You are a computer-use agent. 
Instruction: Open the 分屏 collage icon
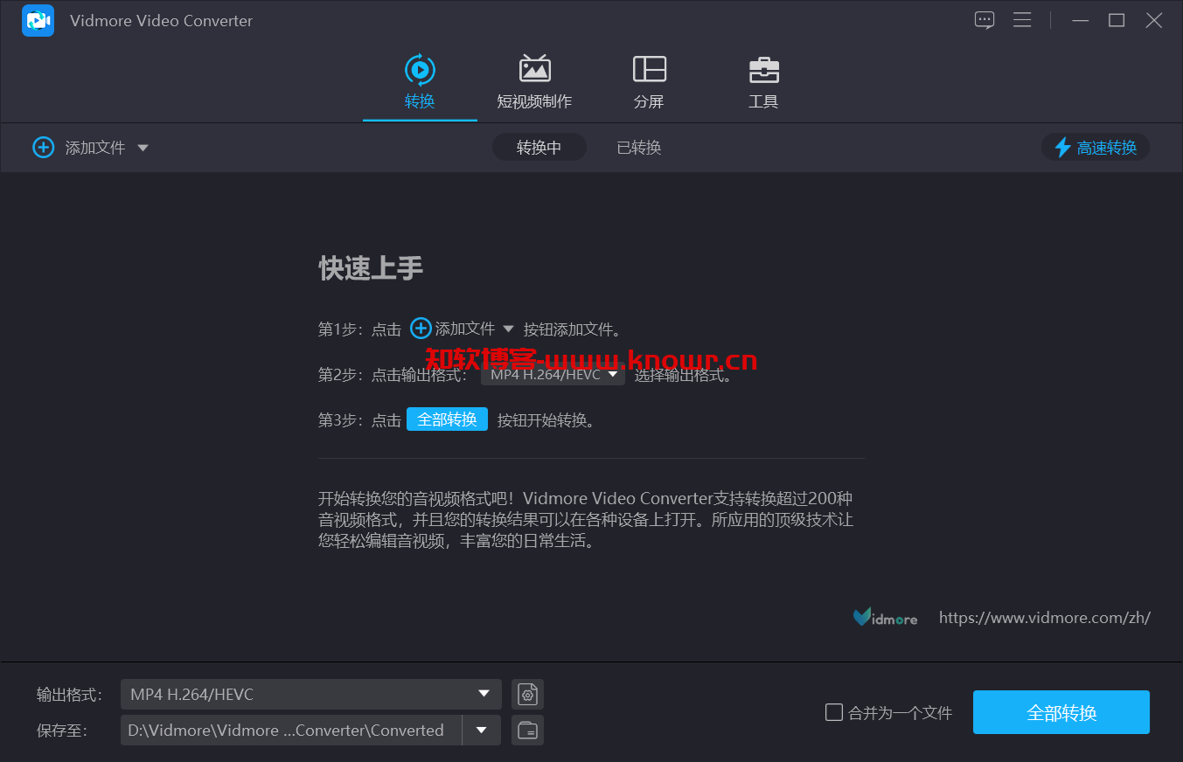[649, 69]
